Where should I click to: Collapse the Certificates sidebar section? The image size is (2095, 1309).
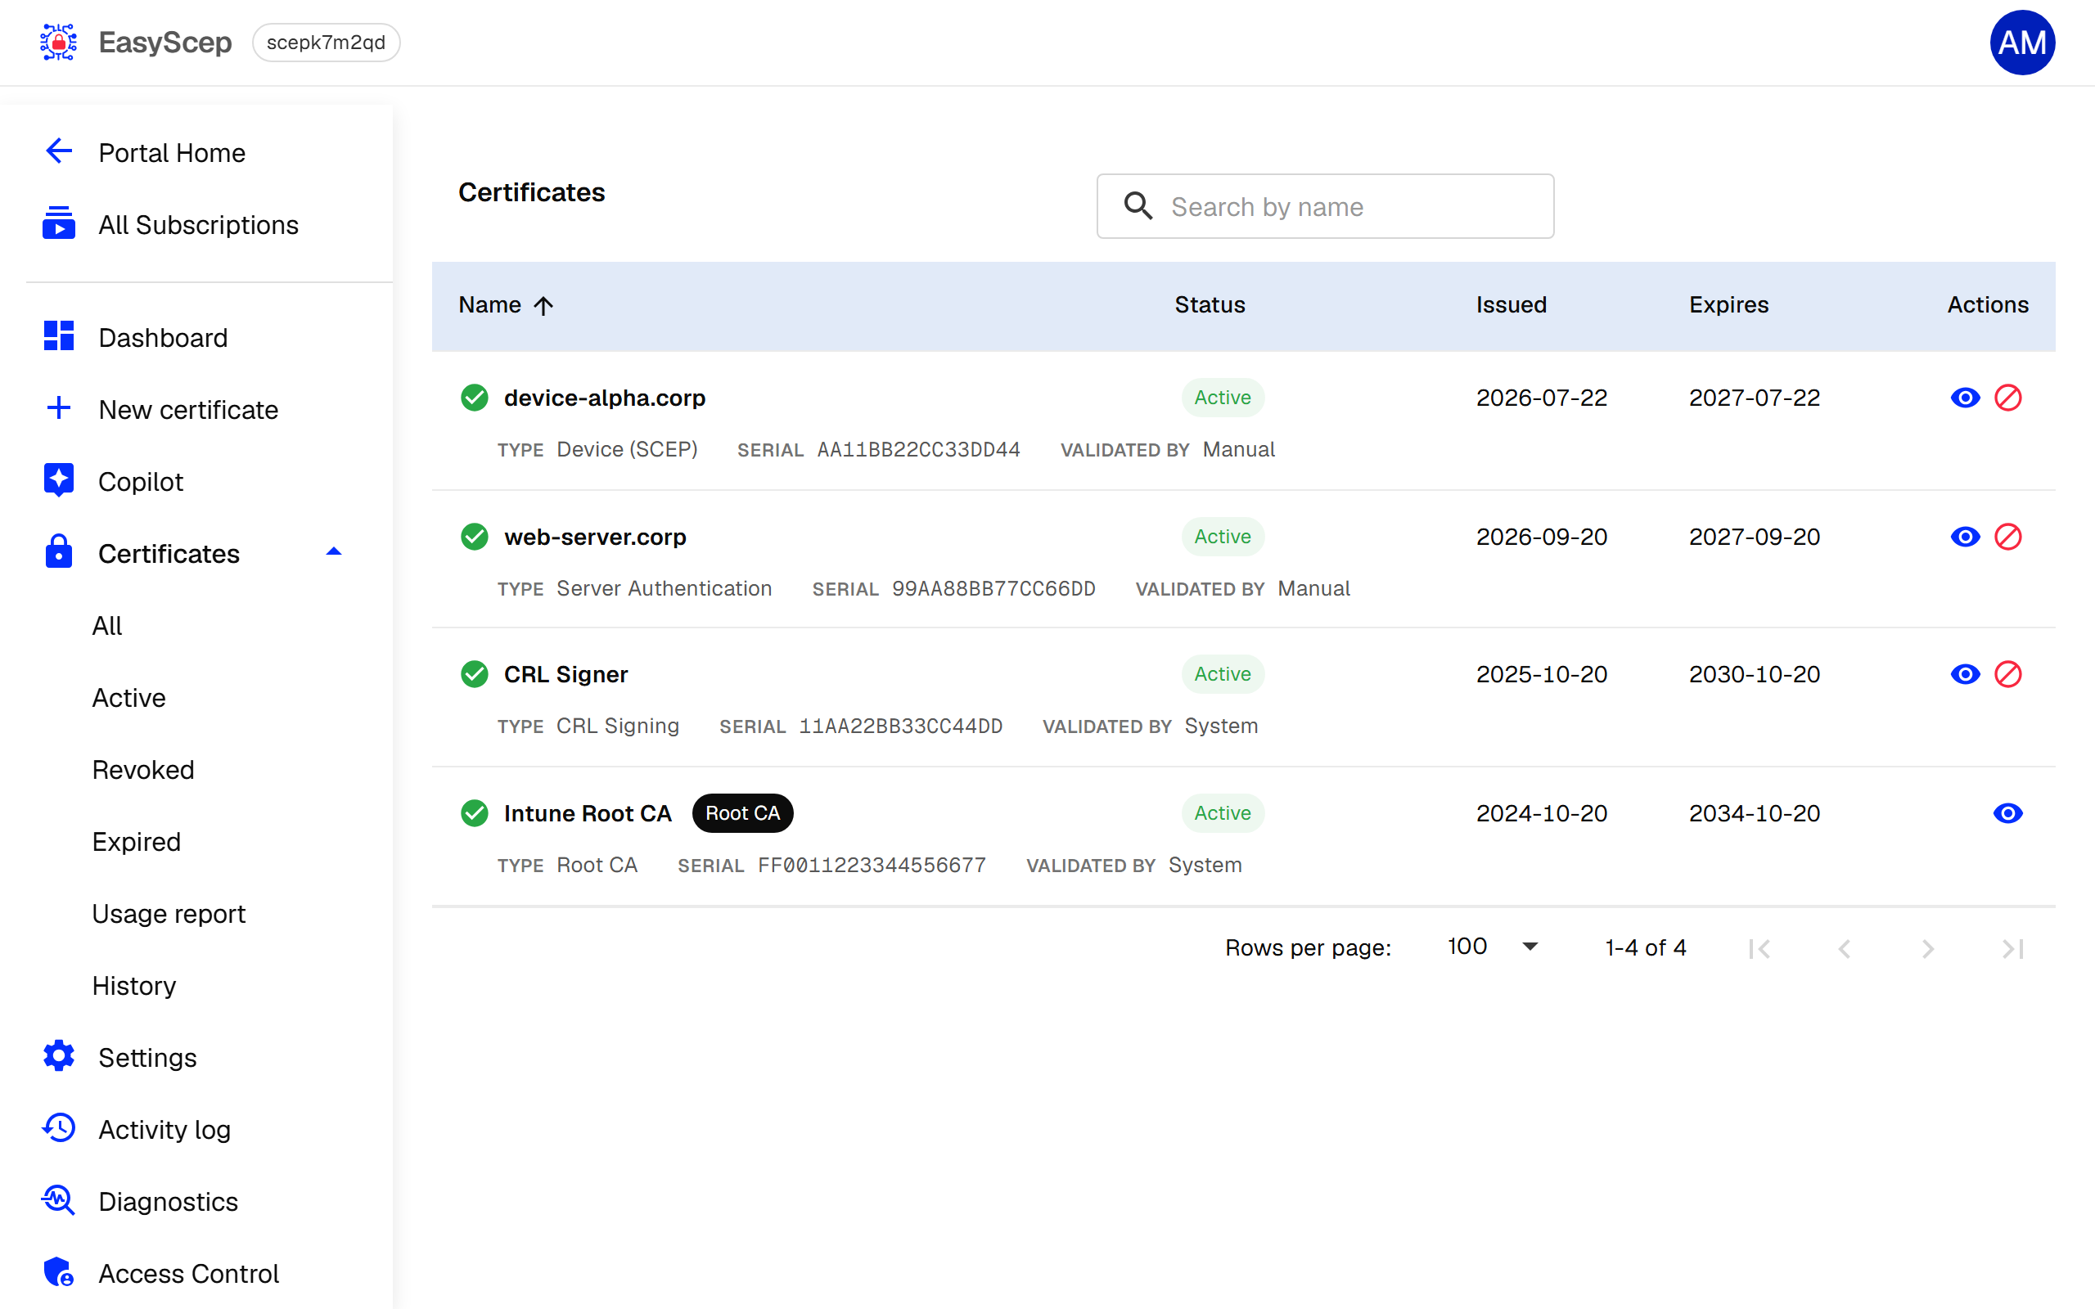click(333, 552)
